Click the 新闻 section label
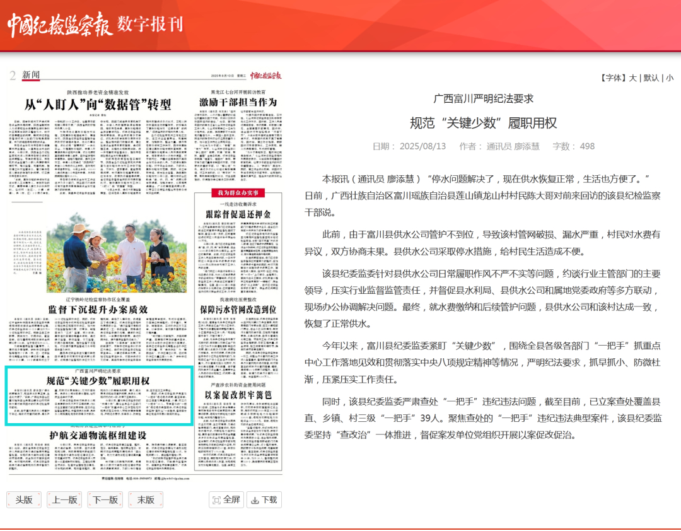Viewport: 681px width, 531px height. pyautogui.click(x=31, y=75)
